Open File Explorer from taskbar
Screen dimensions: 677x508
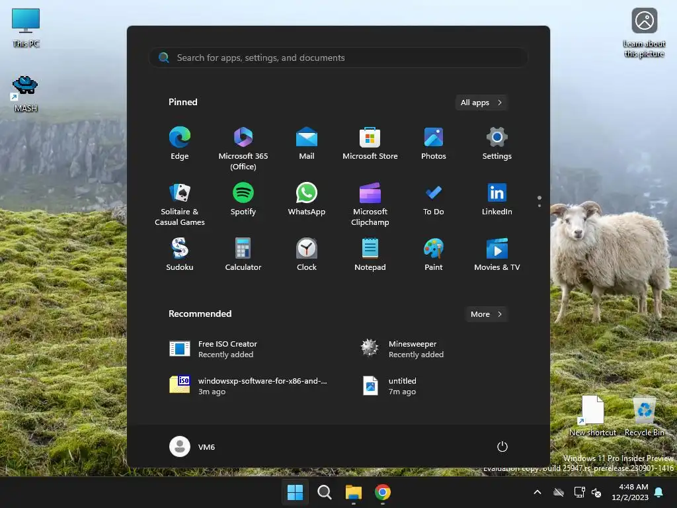353,492
